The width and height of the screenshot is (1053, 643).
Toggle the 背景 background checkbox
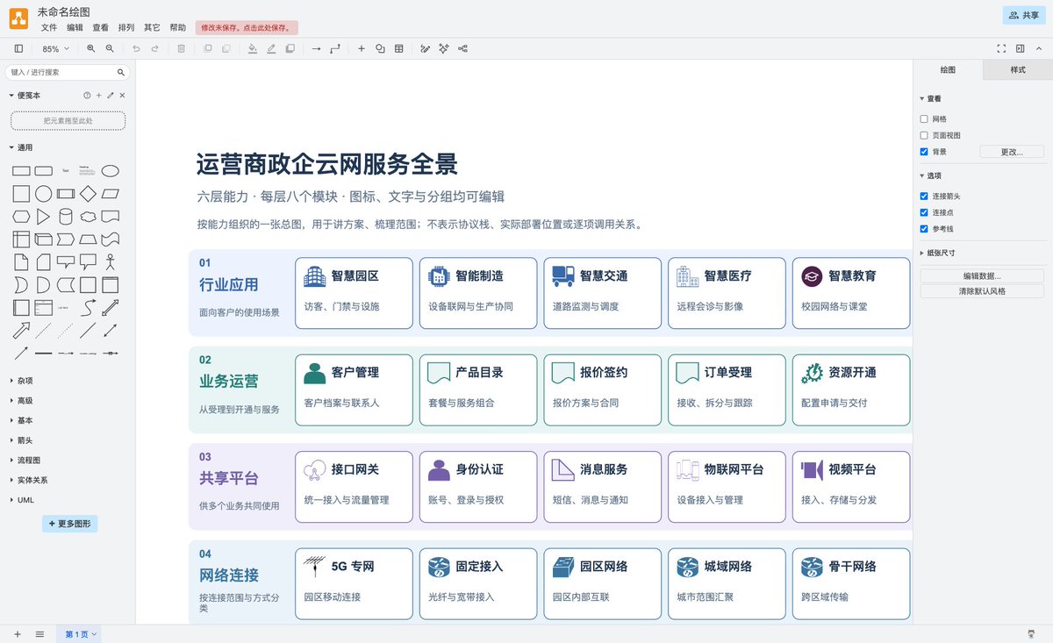924,152
